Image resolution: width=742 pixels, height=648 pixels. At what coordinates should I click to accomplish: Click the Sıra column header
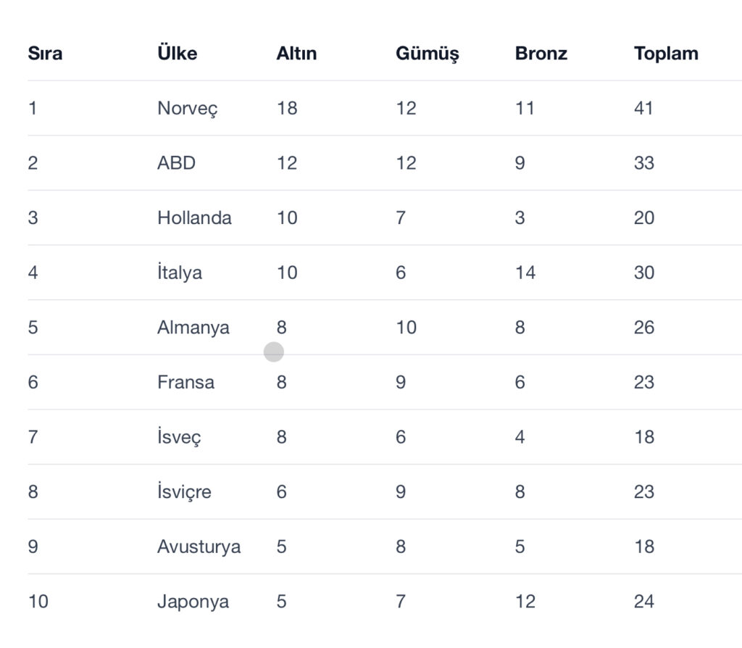point(45,54)
